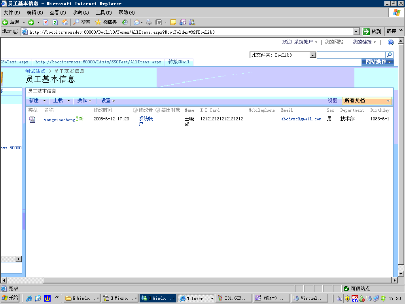Click the 签出对象 column header
The height and width of the screenshot is (304, 405).
coord(170,110)
